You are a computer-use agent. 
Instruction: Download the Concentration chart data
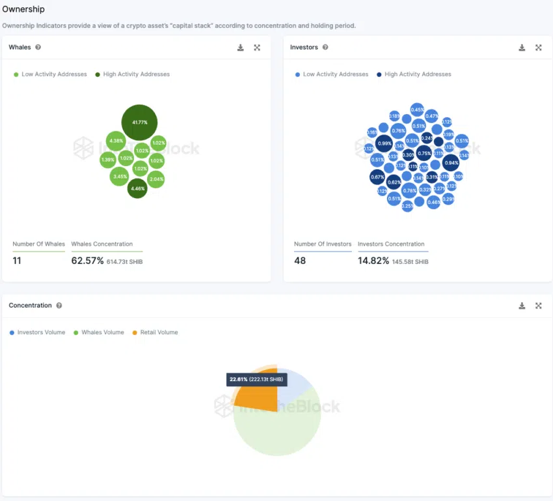point(522,306)
